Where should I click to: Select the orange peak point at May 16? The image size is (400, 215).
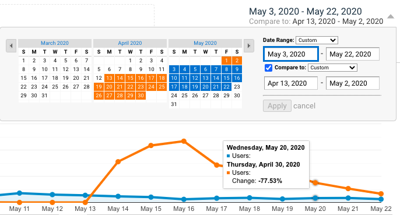point(184,141)
